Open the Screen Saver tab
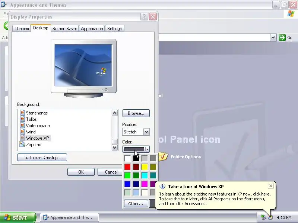This screenshot has height=223, width=298. 64,29
